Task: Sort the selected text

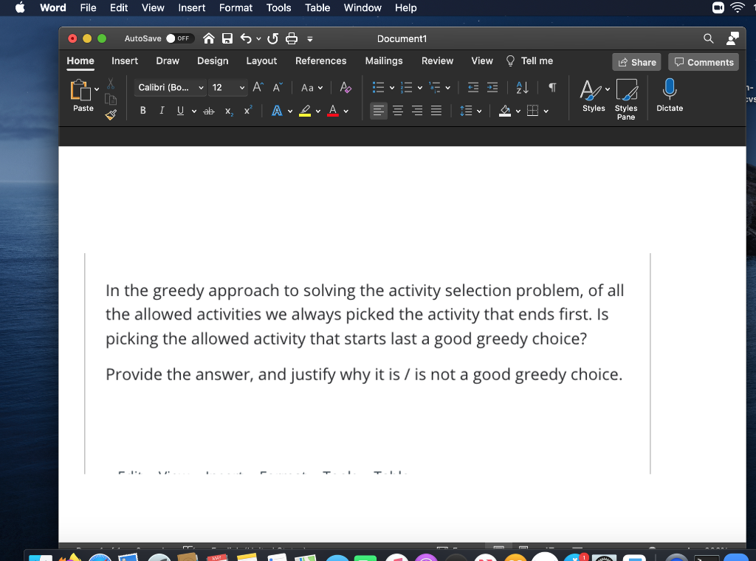Action: (x=520, y=87)
